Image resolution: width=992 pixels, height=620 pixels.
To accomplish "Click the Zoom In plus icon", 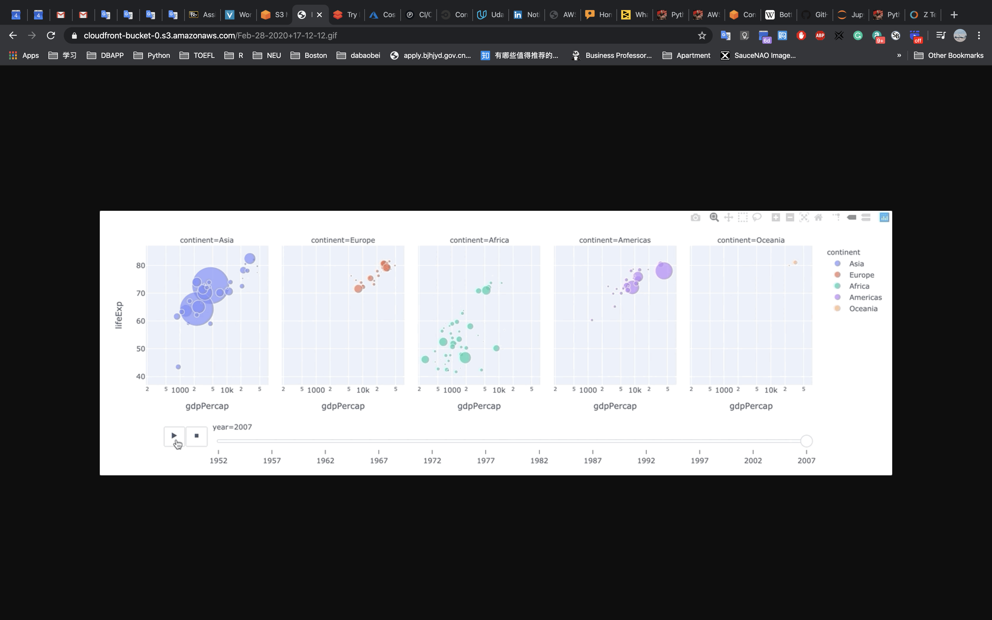I will tap(776, 217).
